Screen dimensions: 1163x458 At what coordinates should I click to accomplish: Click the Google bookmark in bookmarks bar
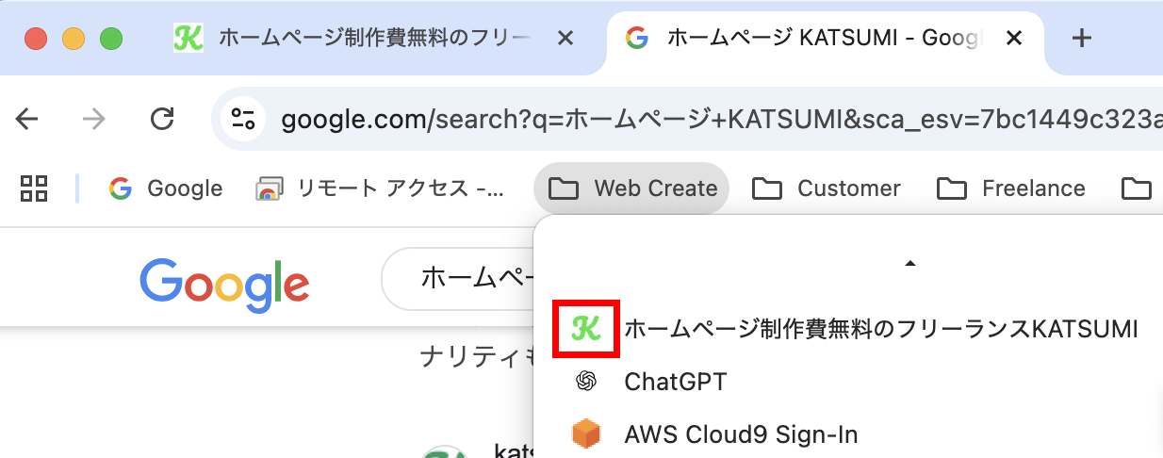click(x=165, y=188)
